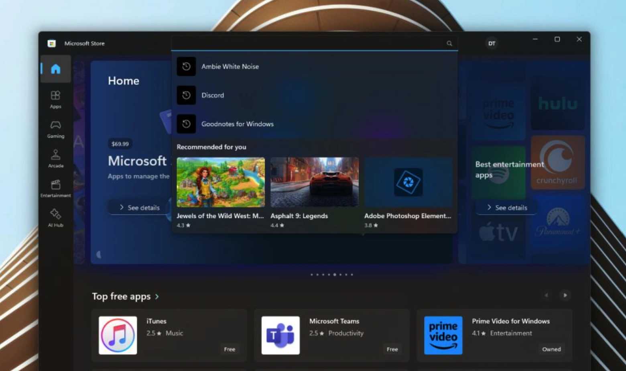Select Ambie White Noise recent search
The height and width of the screenshot is (371, 626).
[314, 67]
